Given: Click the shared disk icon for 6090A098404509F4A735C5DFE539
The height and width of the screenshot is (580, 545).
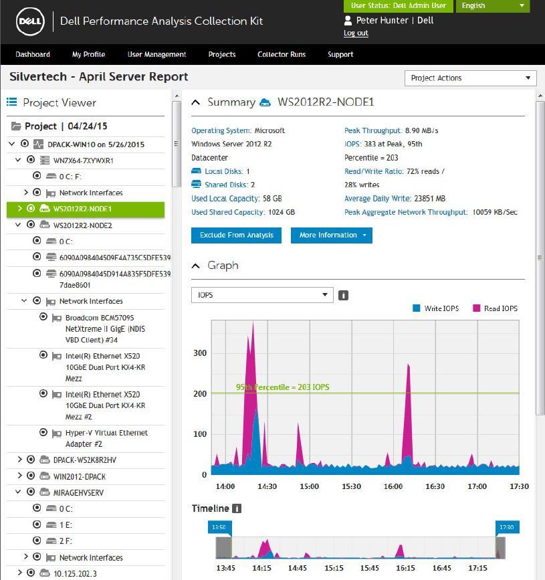Looking at the screenshot, I should coord(51,257).
